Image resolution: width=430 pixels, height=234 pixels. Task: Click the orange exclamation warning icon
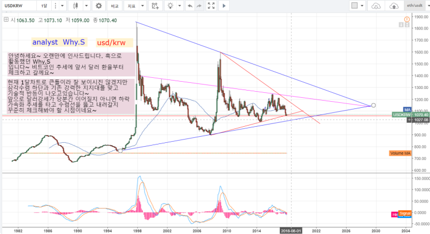point(407,19)
